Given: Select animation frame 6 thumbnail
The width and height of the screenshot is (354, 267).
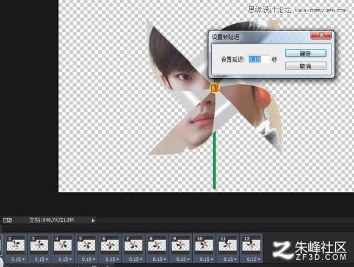Looking at the screenshot, I should click(x=110, y=245).
